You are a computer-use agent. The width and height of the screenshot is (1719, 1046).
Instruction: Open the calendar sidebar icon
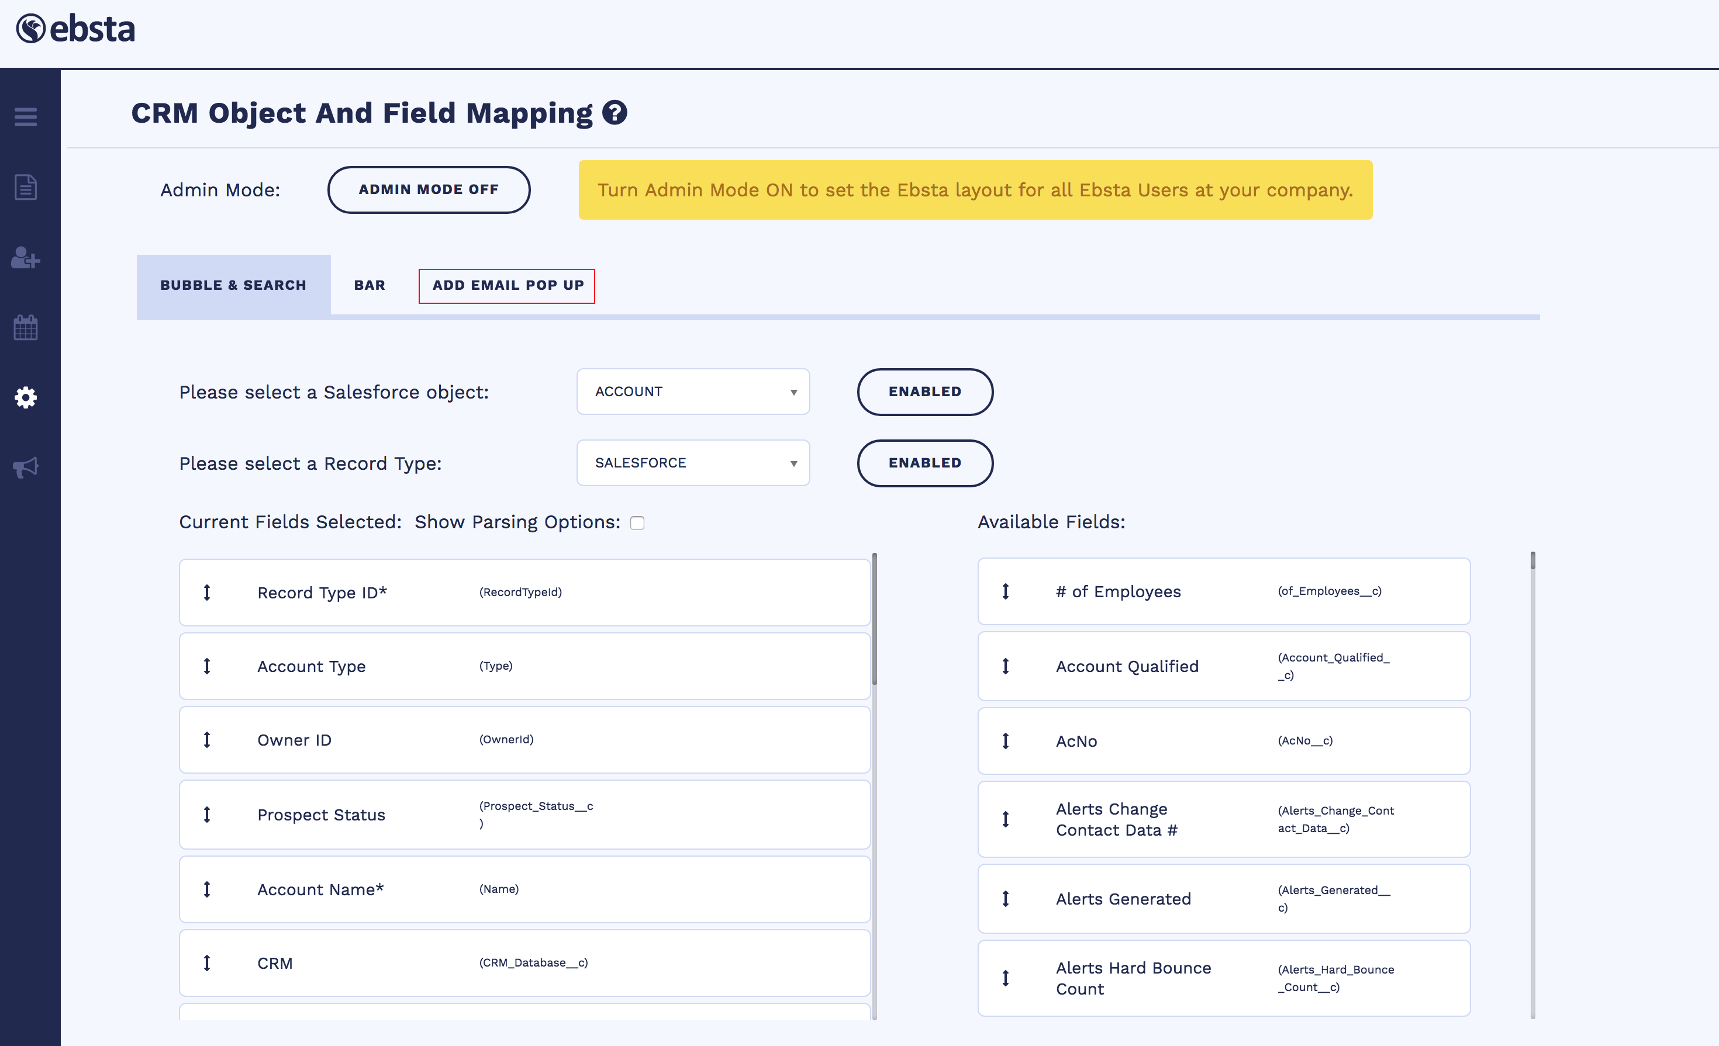(26, 327)
